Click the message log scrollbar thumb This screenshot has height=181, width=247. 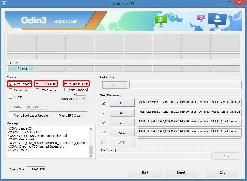pos(90,149)
